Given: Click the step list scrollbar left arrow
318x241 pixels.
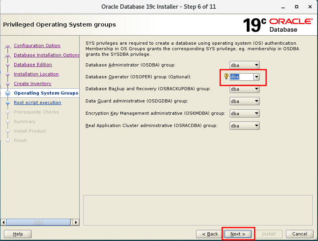Looking at the screenshot, I should [x=4, y=222].
